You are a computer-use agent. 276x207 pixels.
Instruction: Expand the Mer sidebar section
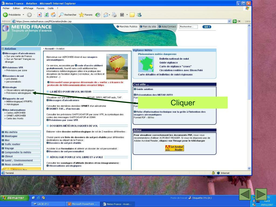21,140
